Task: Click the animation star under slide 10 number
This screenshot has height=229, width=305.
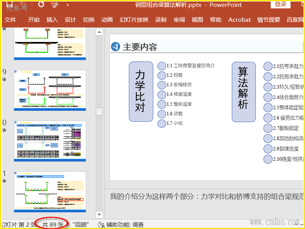Action: (x=4, y=130)
